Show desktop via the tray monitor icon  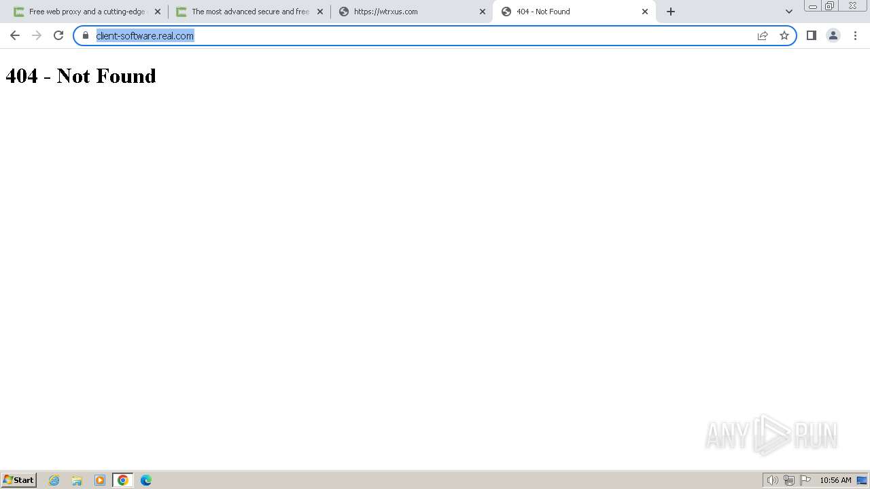click(x=862, y=480)
